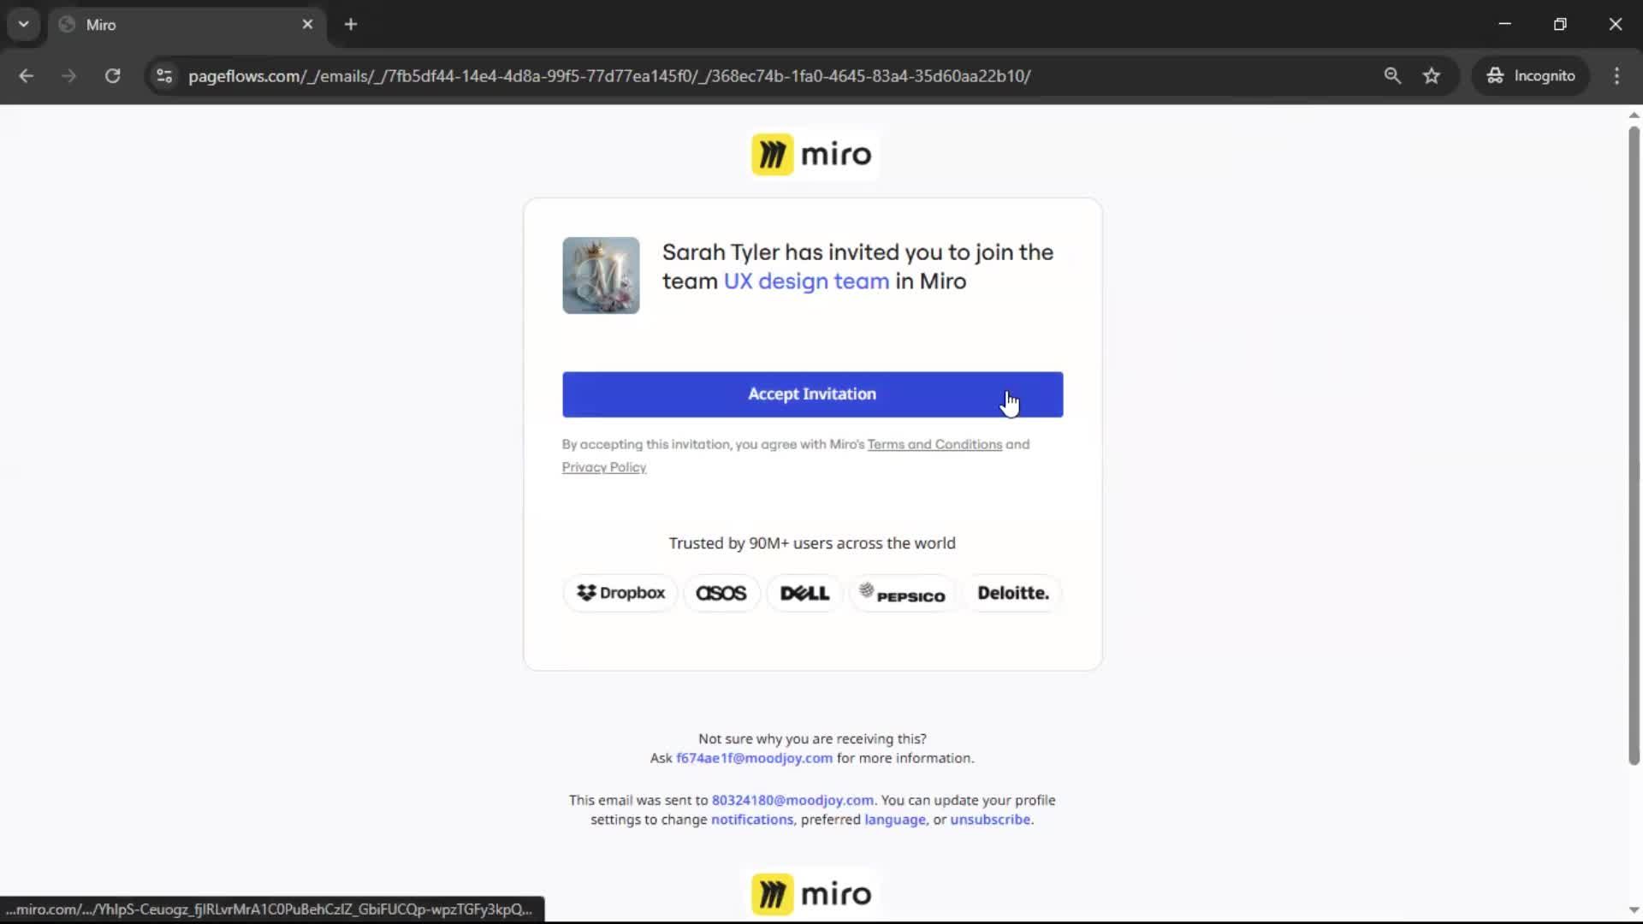Click 'Not sure why you are receiving this?' text
Viewport: 1643px width, 924px height.
click(x=812, y=738)
